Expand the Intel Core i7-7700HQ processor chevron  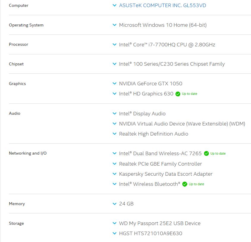114,45
